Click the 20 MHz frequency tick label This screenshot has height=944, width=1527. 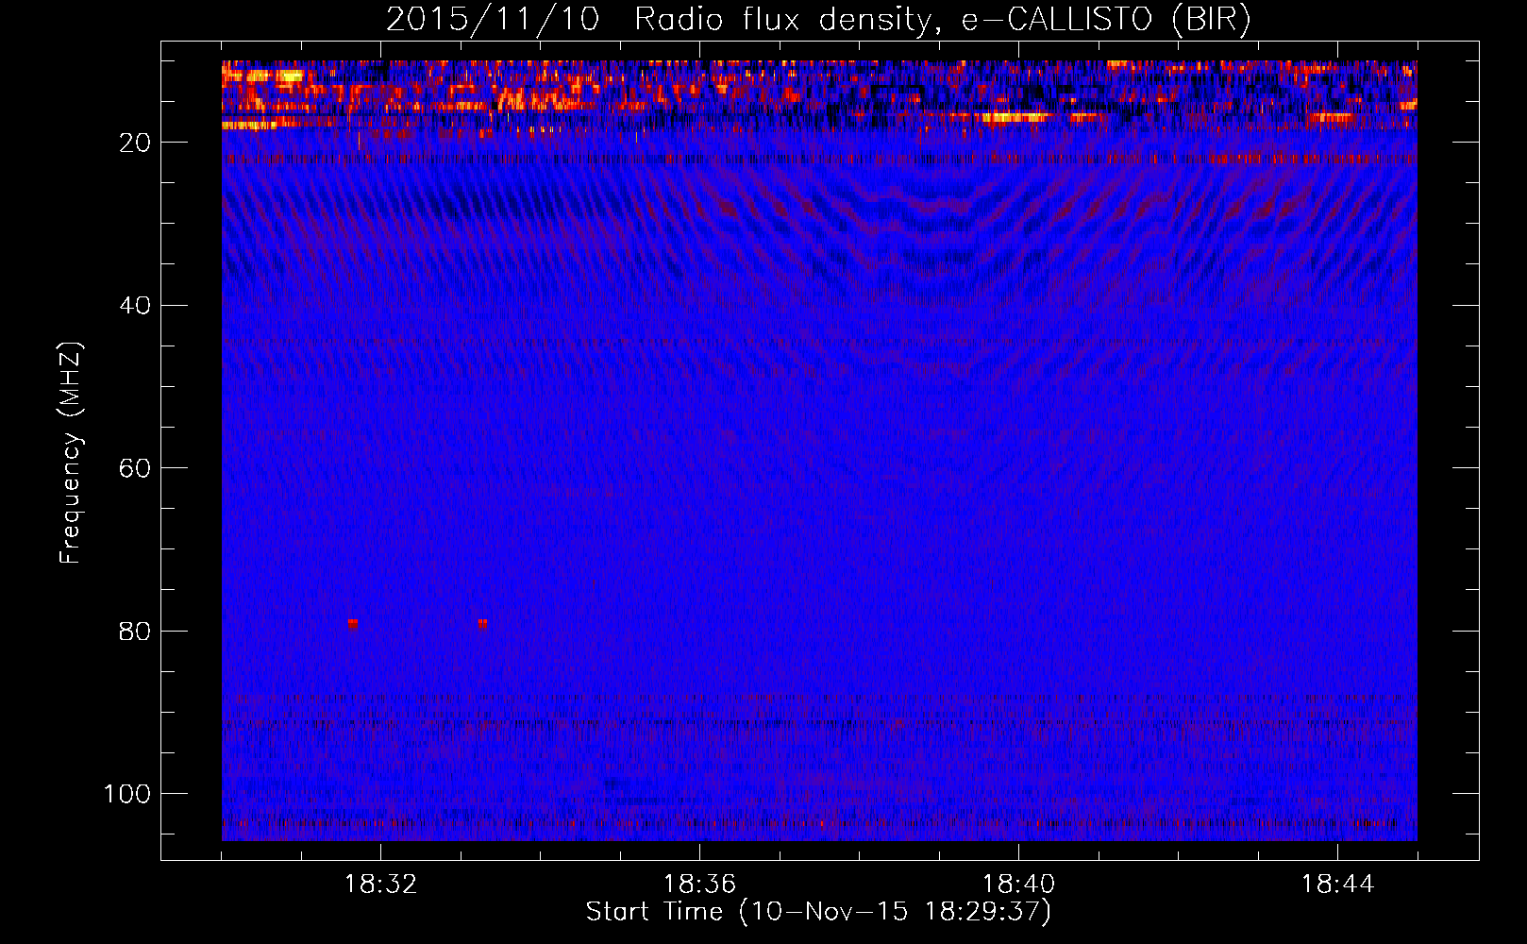pos(135,143)
